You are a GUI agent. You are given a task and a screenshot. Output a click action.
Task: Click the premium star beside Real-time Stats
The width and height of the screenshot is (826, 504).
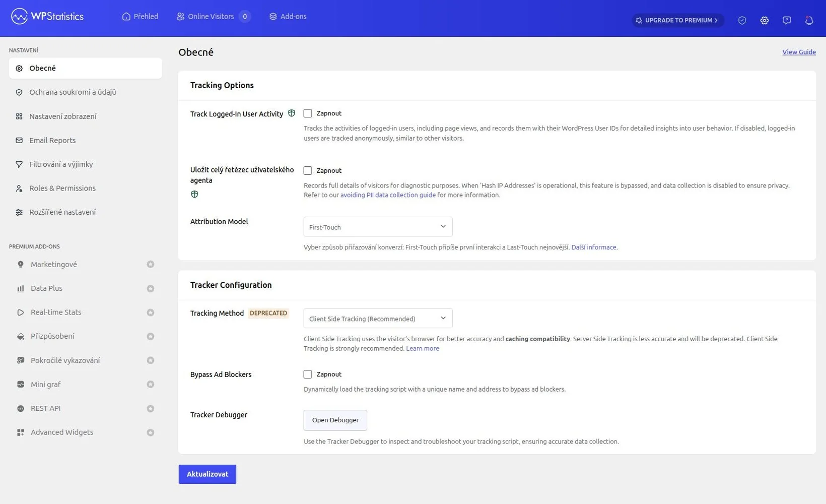(x=150, y=312)
